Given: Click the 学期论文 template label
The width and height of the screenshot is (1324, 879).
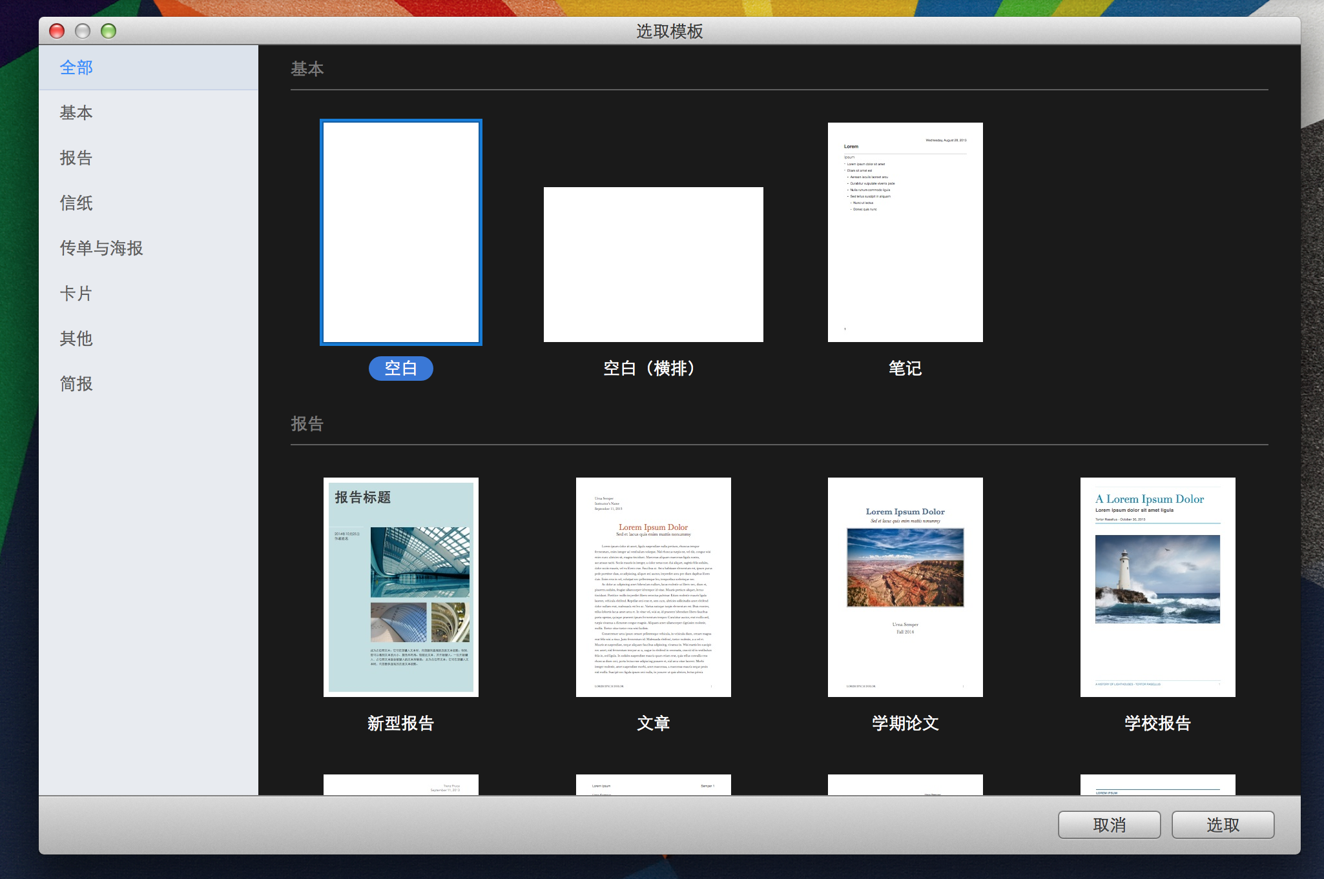Looking at the screenshot, I should (905, 723).
